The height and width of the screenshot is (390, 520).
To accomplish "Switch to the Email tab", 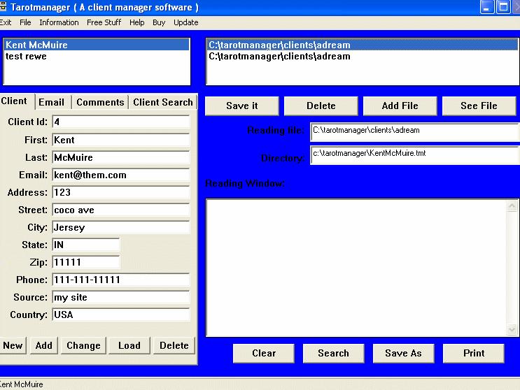I will click(51, 102).
